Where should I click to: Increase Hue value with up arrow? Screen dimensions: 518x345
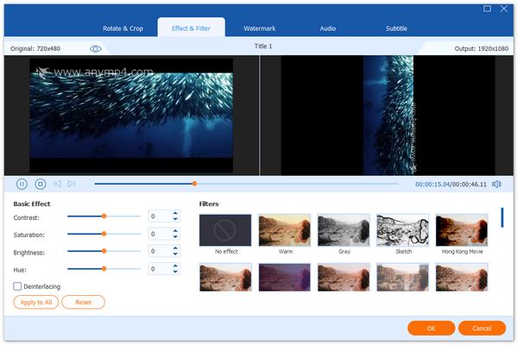175,267
